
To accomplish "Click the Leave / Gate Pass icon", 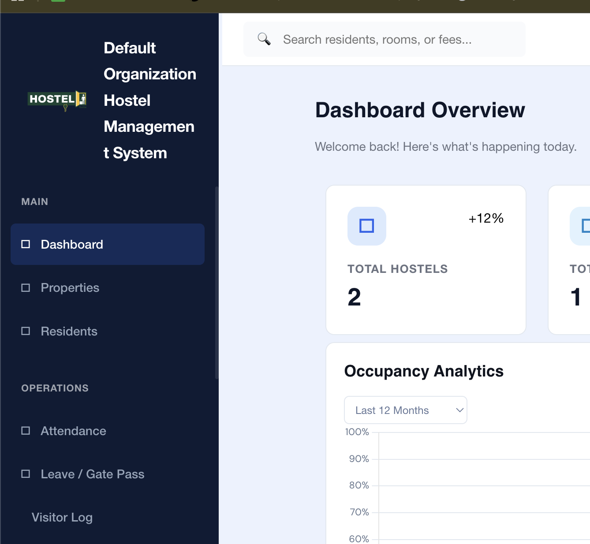I will coord(26,474).
